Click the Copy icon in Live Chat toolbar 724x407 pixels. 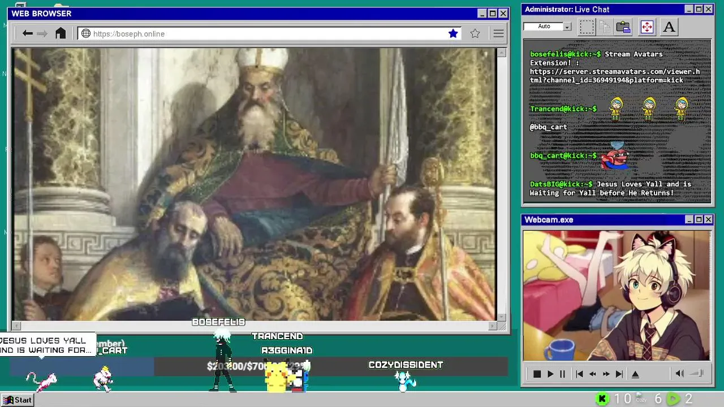point(605,27)
